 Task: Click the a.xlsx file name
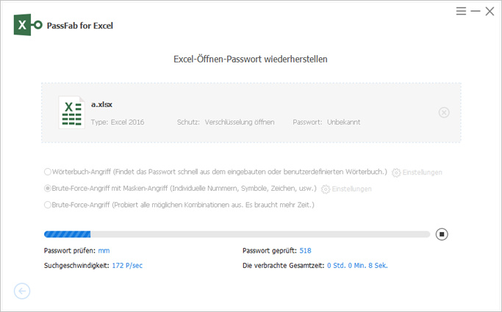click(101, 105)
